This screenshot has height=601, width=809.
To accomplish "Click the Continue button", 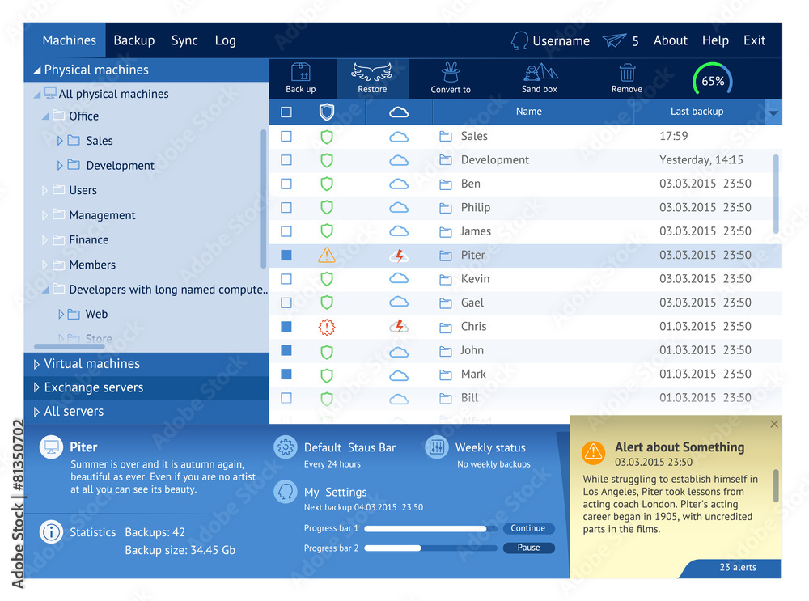I will pyautogui.click(x=528, y=528).
